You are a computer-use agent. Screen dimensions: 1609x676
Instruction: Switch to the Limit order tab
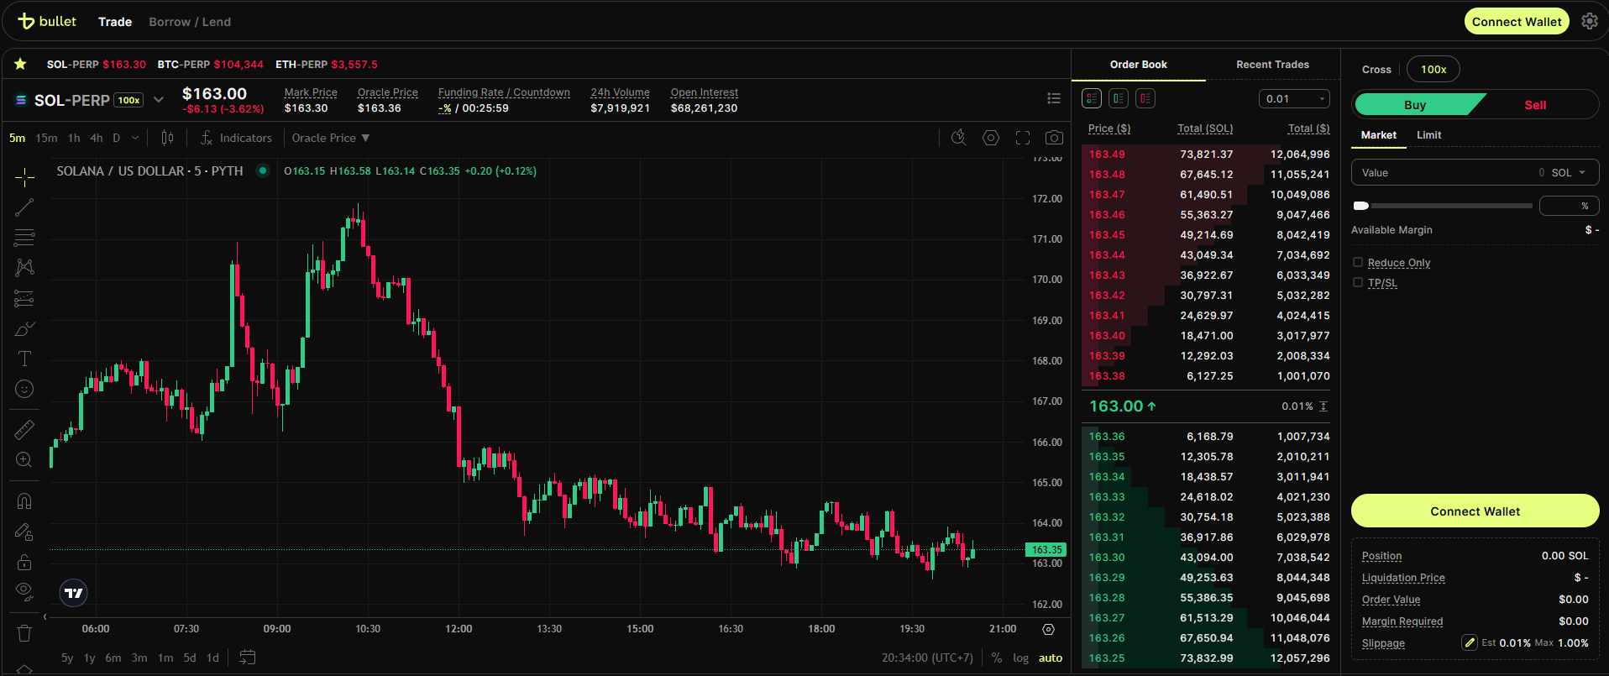click(1428, 134)
